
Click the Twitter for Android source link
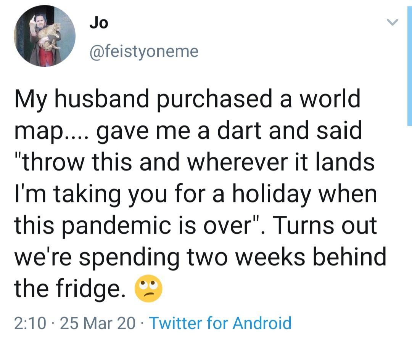(x=220, y=323)
